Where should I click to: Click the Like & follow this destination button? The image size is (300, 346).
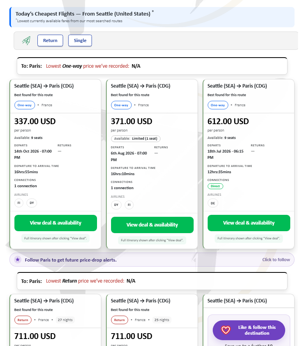(x=249, y=330)
